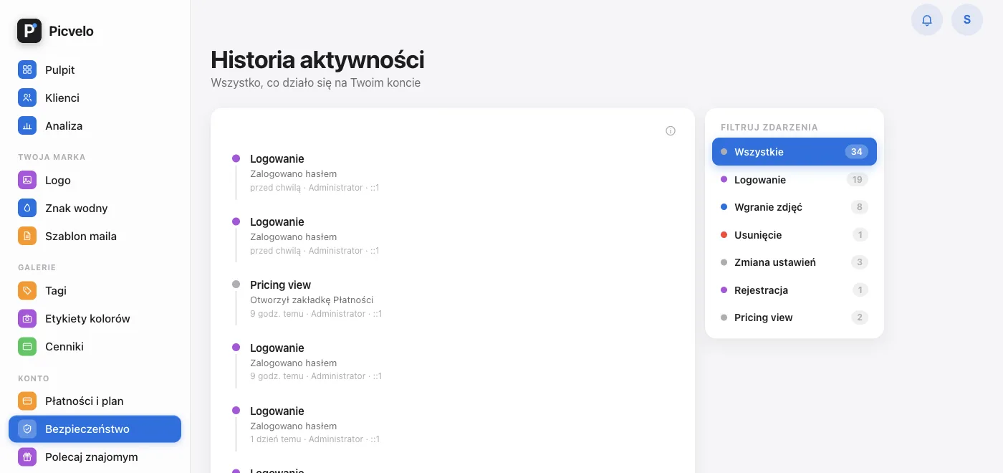Open Znak wodny settings
The height and width of the screenshot is (473, 1003).
coord(95,208)
